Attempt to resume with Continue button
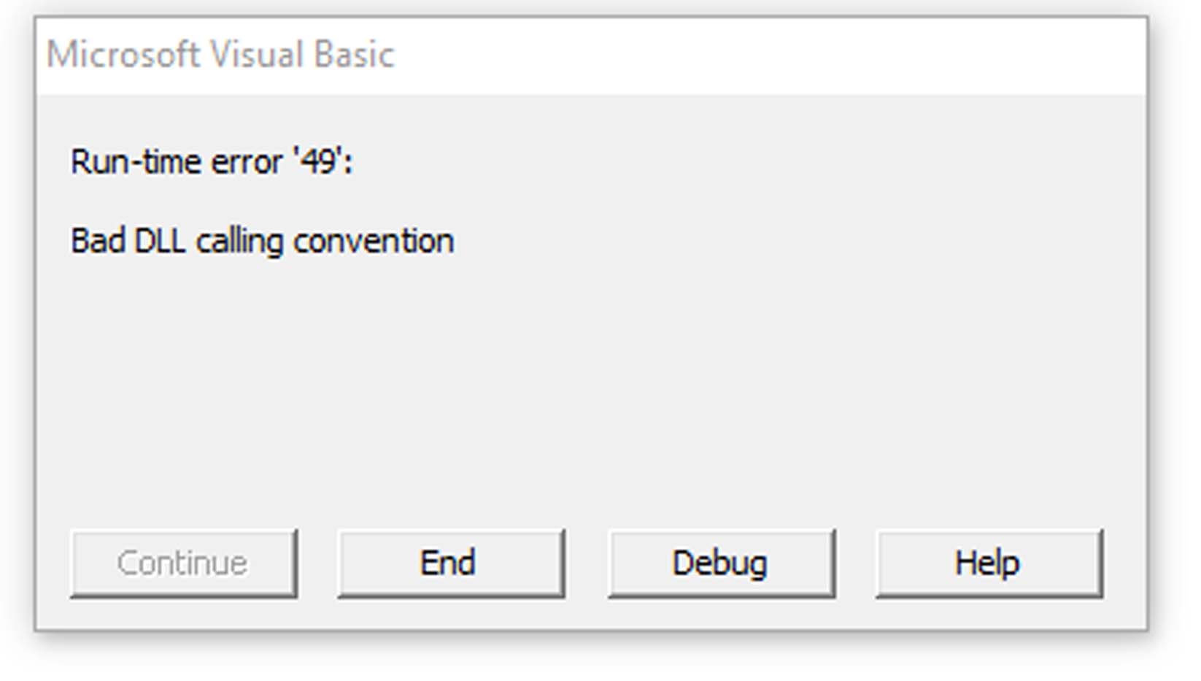1201x681 pixels. pyautogui.click(x=182, y=562)
